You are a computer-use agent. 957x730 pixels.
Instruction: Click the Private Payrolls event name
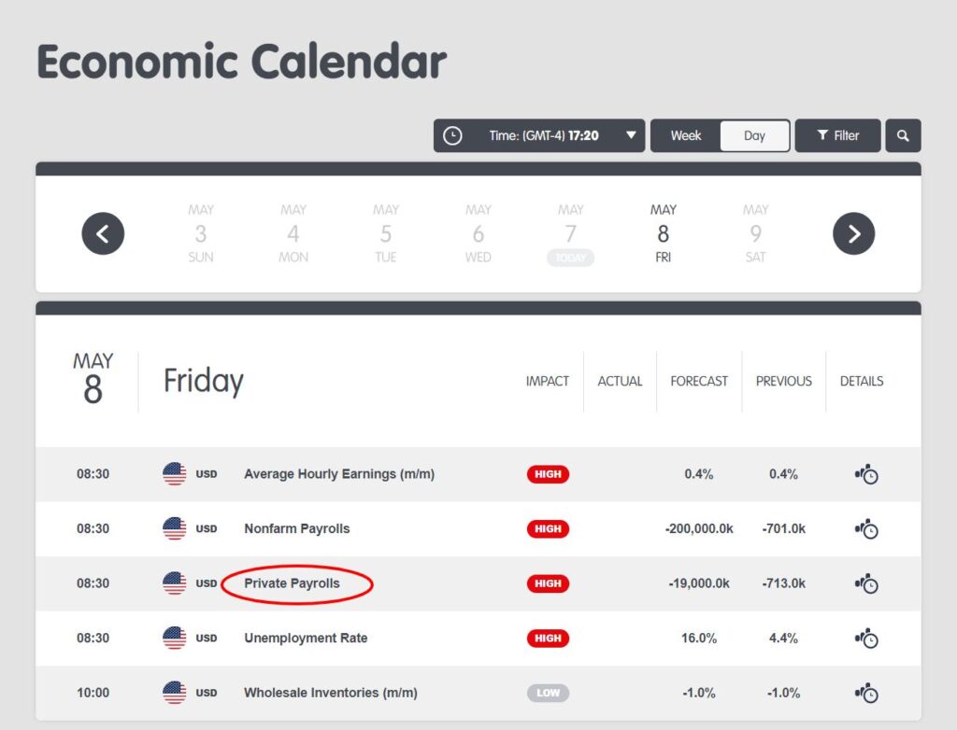point(292,583)
